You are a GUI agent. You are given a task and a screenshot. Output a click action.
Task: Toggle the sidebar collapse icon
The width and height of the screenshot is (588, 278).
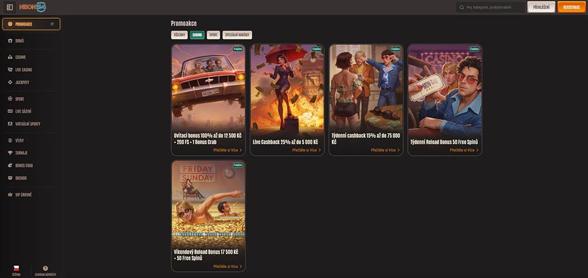click(x=10, y=7)
